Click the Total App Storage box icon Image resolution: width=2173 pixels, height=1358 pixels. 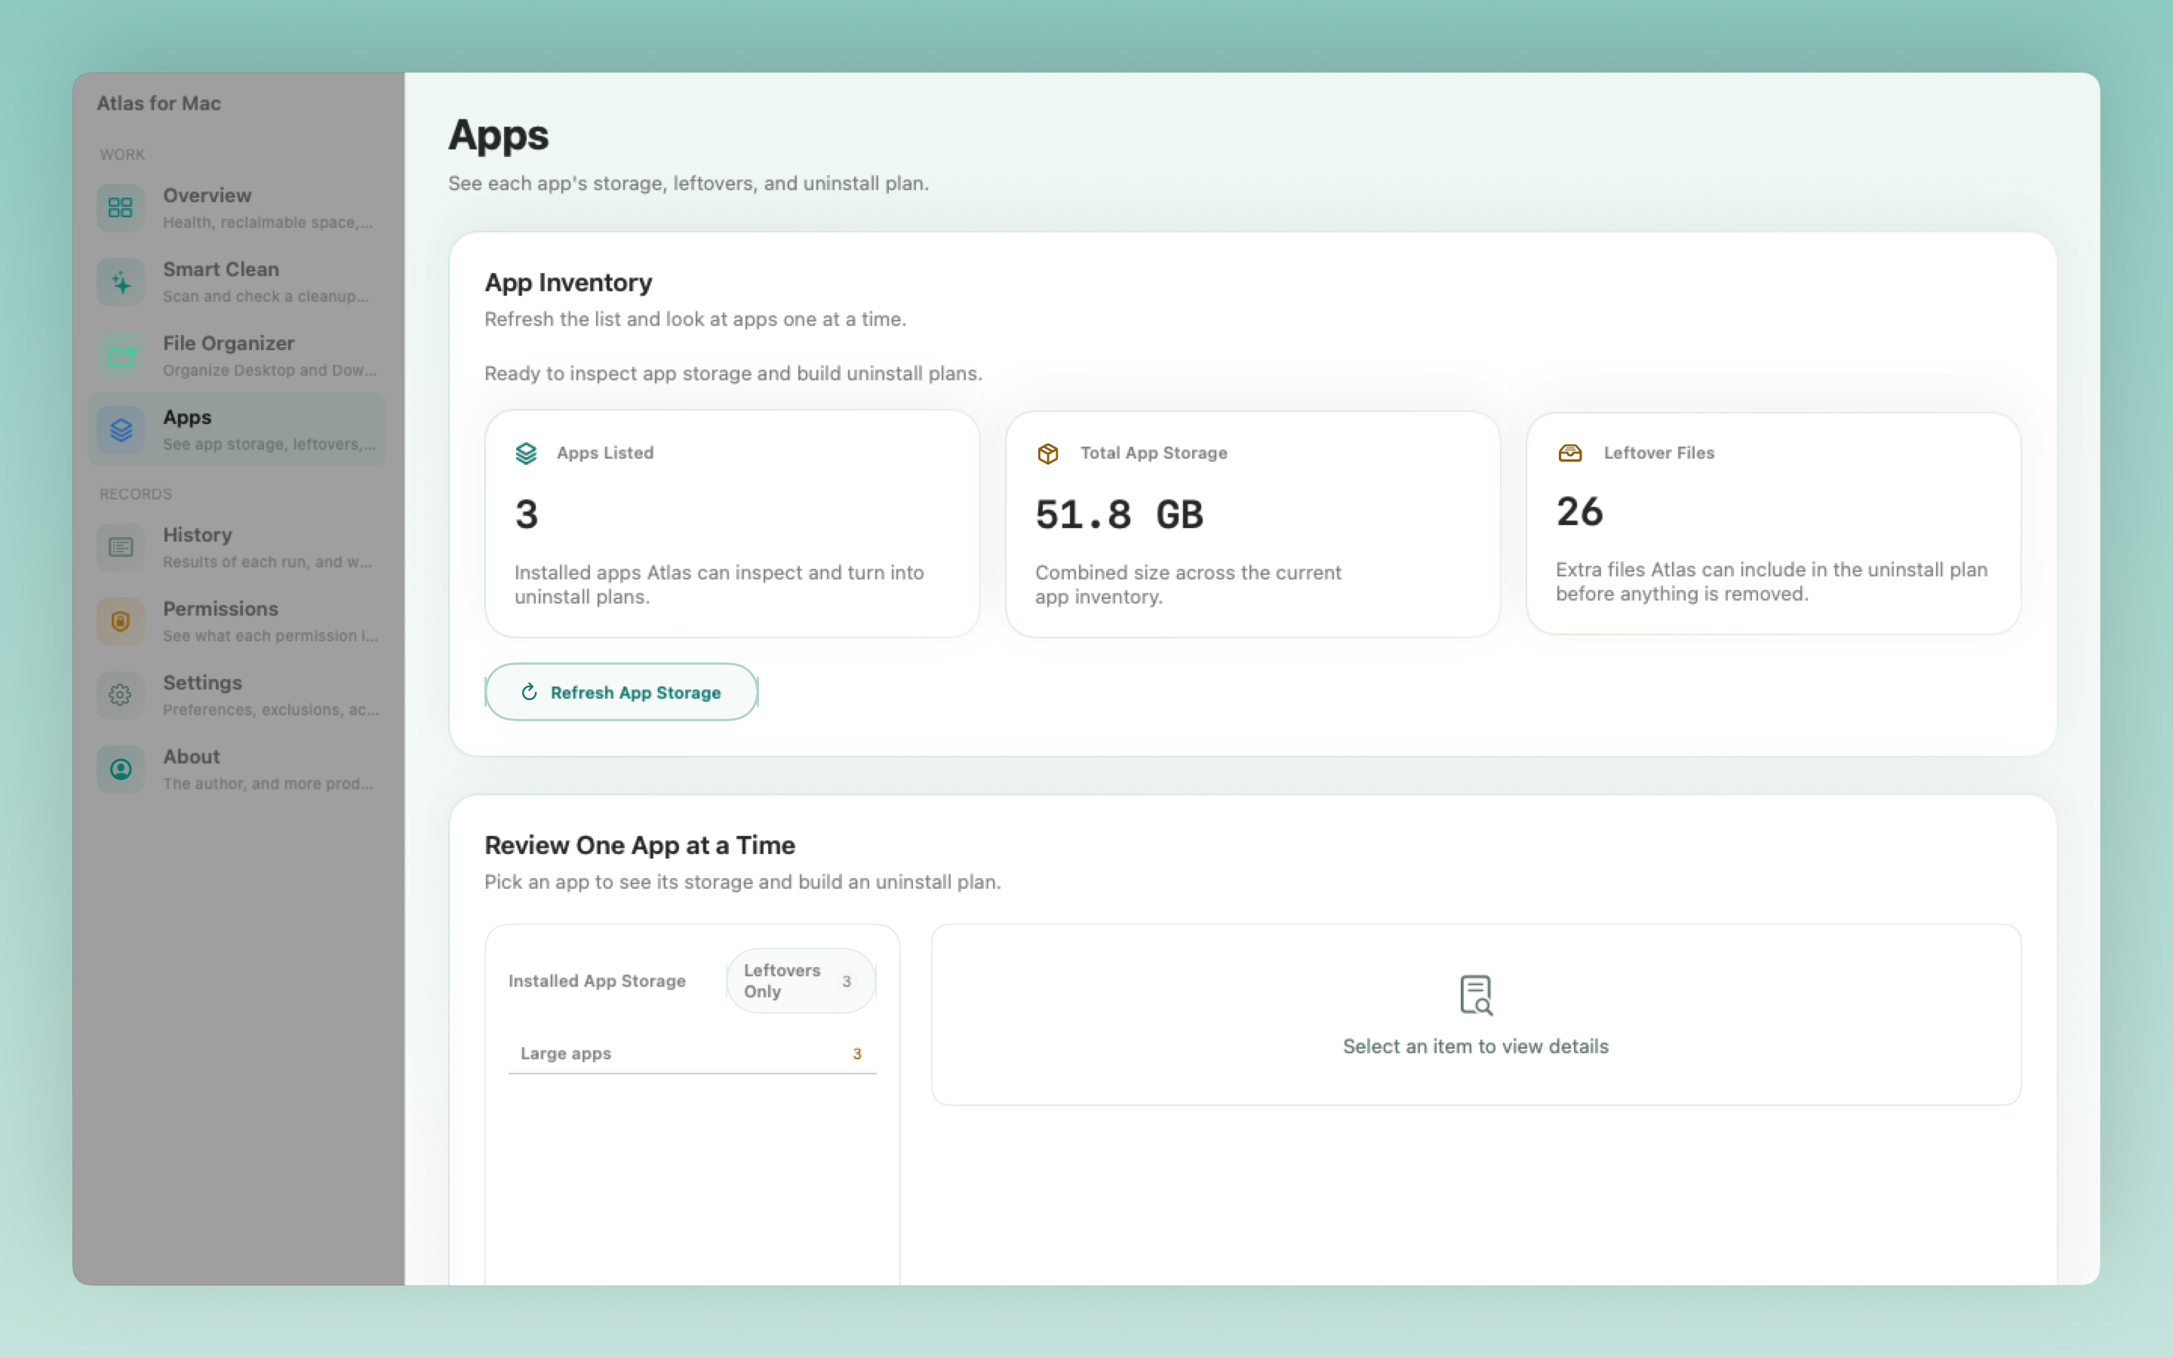1048,453
